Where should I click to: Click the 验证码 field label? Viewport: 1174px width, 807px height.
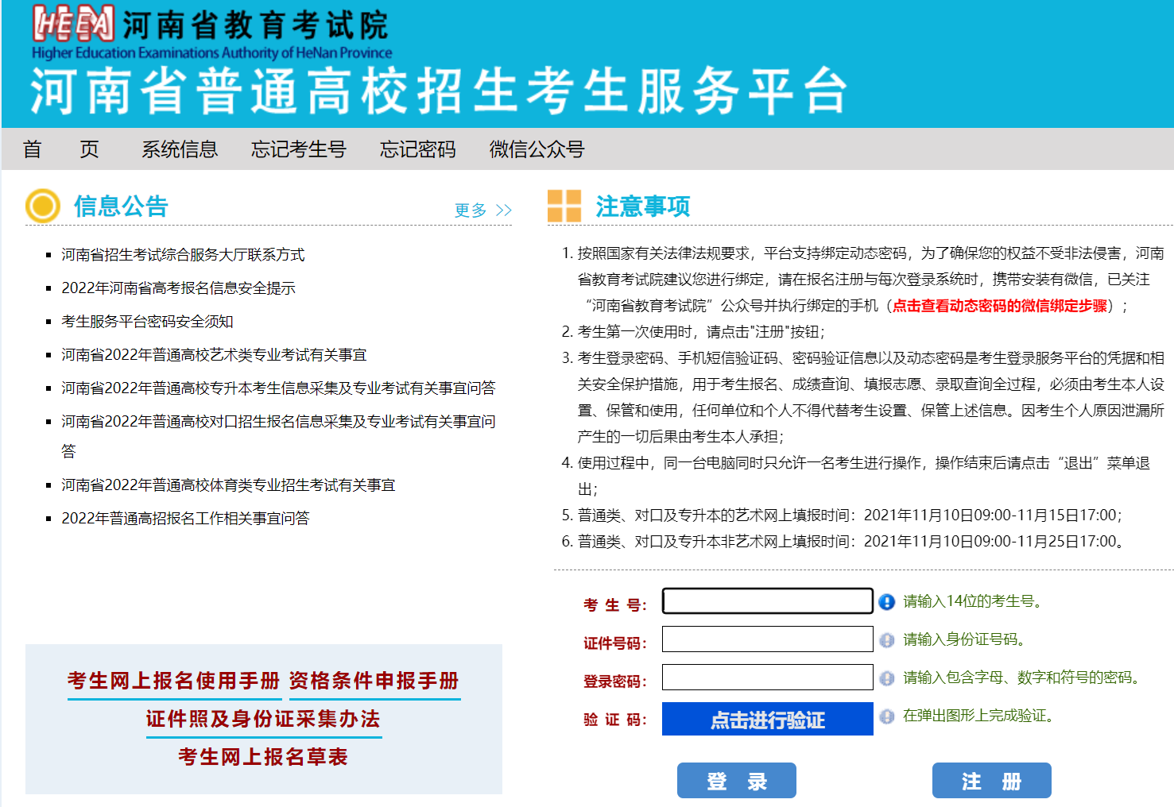click(615, 720)
